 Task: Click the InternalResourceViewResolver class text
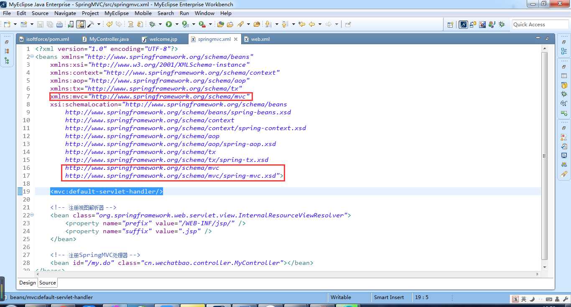pos(222,215)
